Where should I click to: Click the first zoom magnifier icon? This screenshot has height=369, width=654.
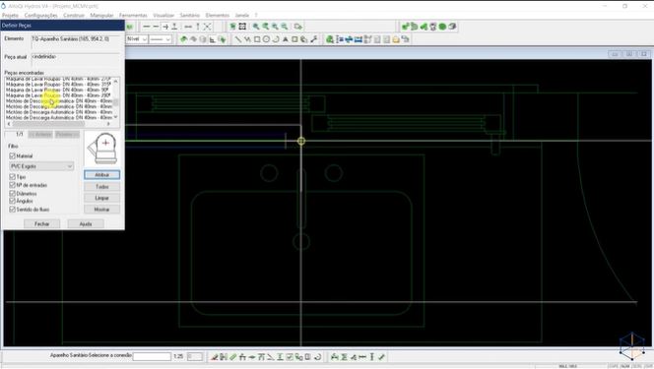[256, 27]
